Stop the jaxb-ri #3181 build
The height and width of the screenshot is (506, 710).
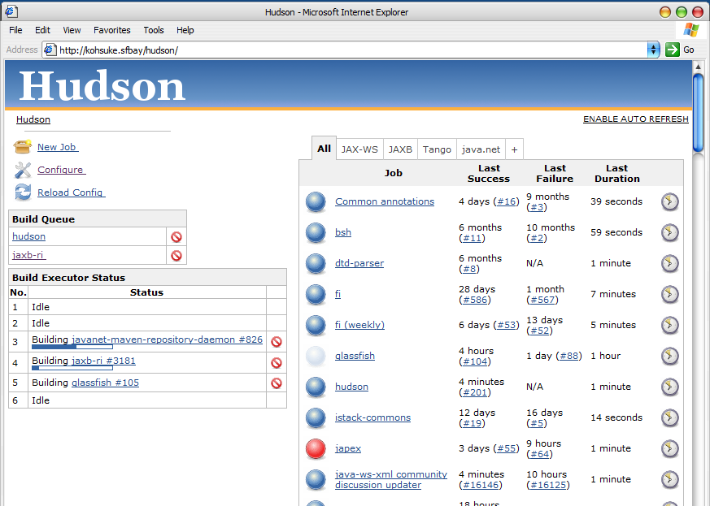[x=277, y=363]
